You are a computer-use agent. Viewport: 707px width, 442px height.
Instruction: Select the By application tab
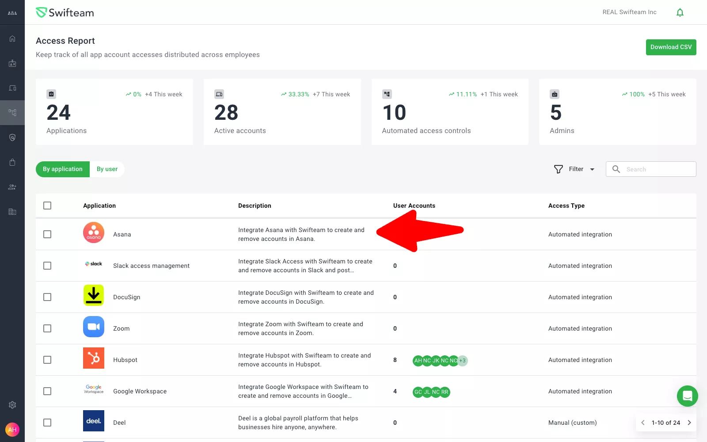pos(63,169)
